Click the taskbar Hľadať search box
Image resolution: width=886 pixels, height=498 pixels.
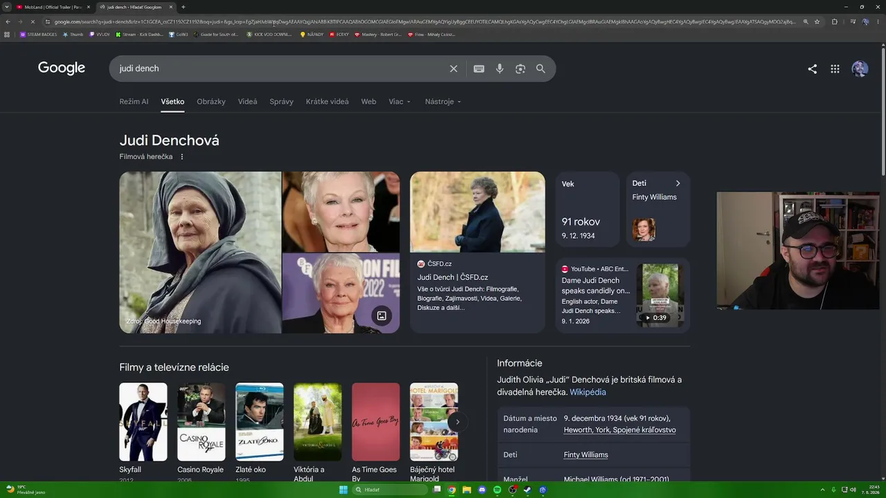point(390,490)
